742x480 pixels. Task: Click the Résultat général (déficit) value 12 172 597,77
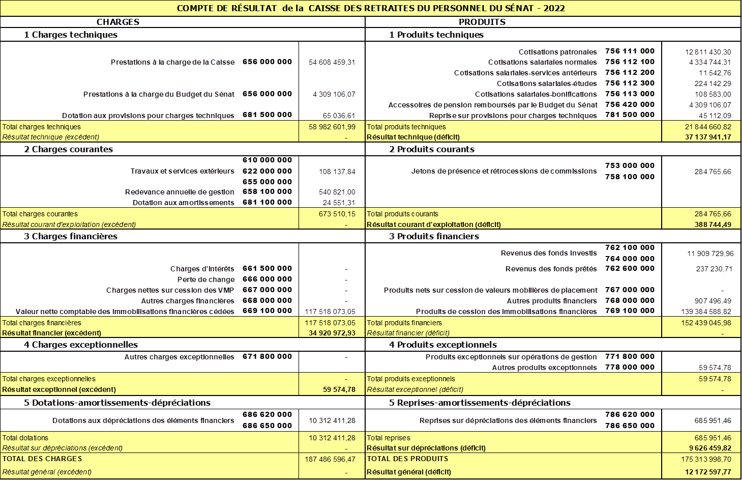[x=707, y=472]
